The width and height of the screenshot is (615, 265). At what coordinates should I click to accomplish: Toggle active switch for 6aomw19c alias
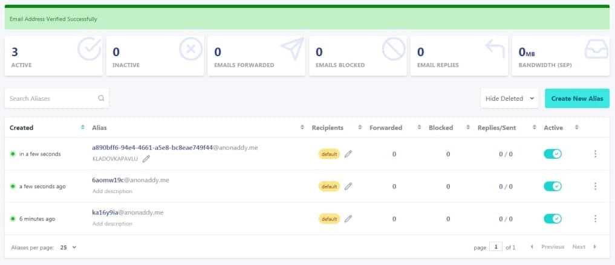(553, 187)
